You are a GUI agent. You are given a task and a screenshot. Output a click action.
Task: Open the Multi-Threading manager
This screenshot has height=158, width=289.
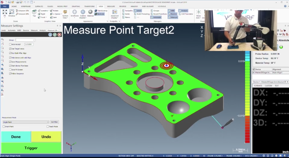142,14
